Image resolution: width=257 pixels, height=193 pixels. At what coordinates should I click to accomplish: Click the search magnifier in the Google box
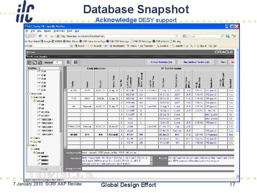click(x=222, y=36)
